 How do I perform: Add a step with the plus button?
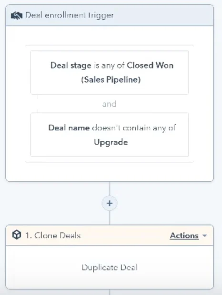click(x=110, y=203)
